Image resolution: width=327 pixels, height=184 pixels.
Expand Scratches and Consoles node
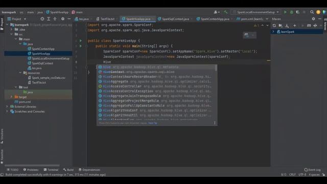pos(7,111)
